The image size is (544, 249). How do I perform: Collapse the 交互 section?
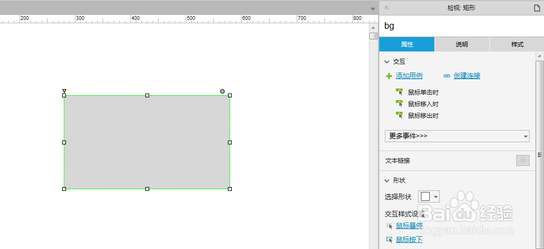pos(387,61)
